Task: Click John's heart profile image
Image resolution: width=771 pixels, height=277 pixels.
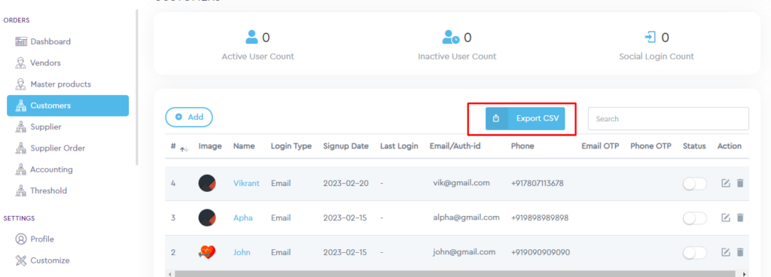Action: (207, 252)
